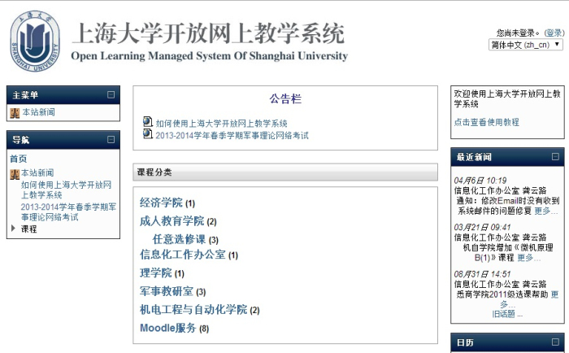
Task: Open the 理学院 category
Action: coord(156,272)
